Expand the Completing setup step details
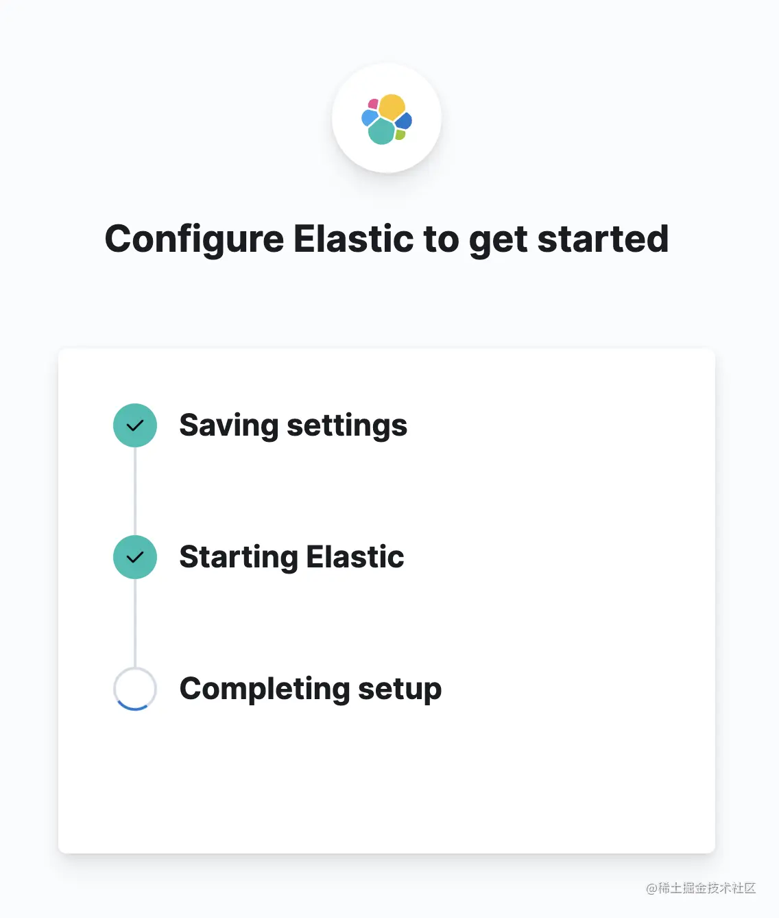 310,690
